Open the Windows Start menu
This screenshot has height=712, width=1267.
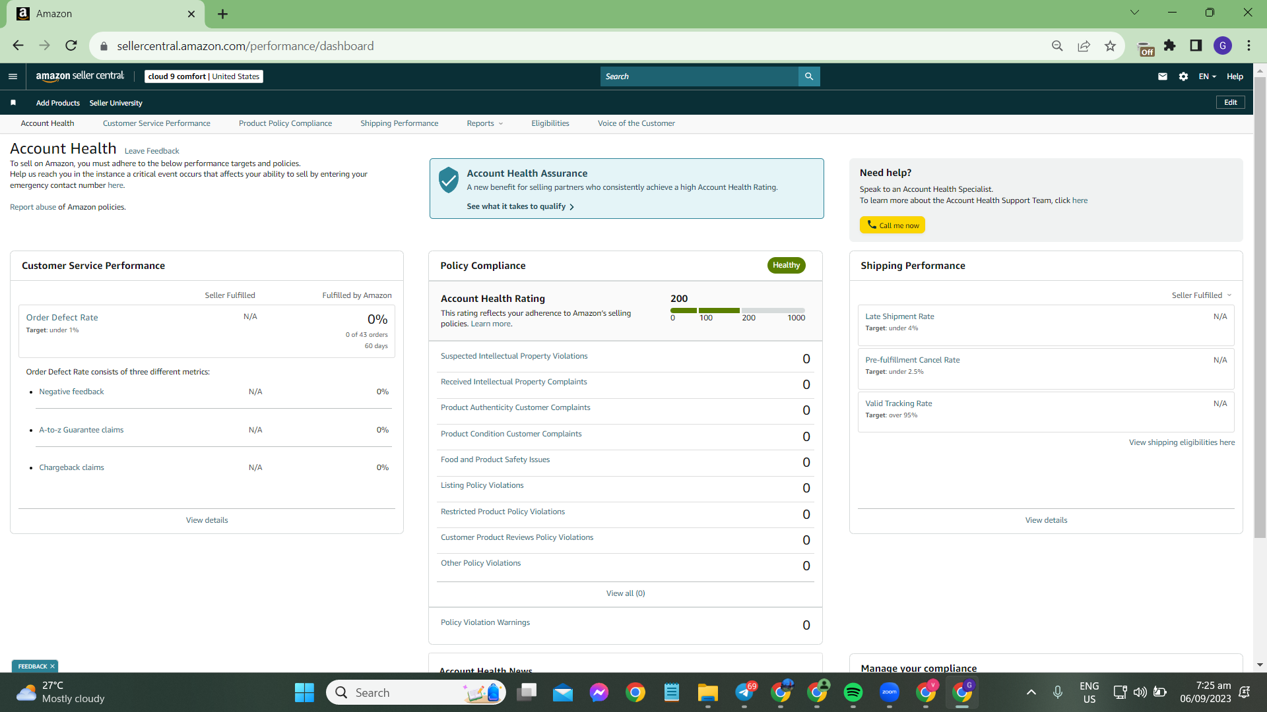304,692
